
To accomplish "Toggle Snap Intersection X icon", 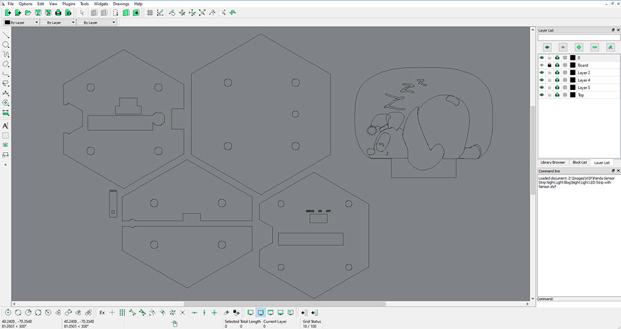I will pyautogui.click(x=182, y=312).
